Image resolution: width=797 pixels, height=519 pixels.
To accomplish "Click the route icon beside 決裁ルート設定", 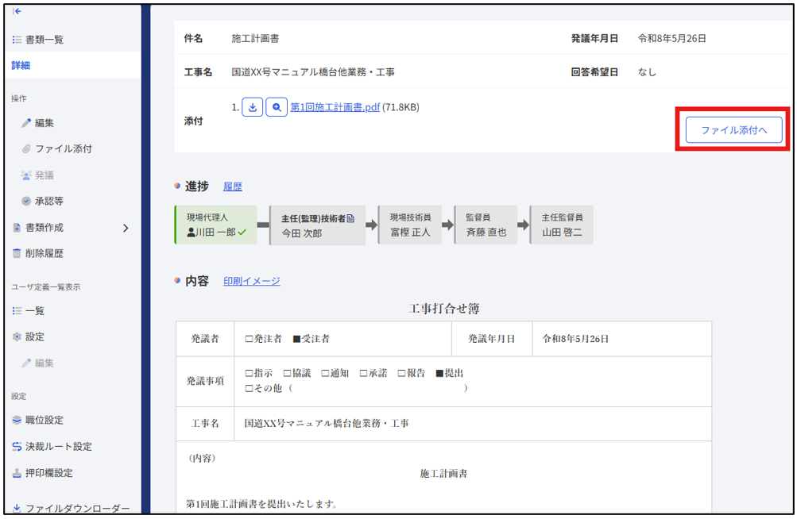I will [x=17, y=446].
